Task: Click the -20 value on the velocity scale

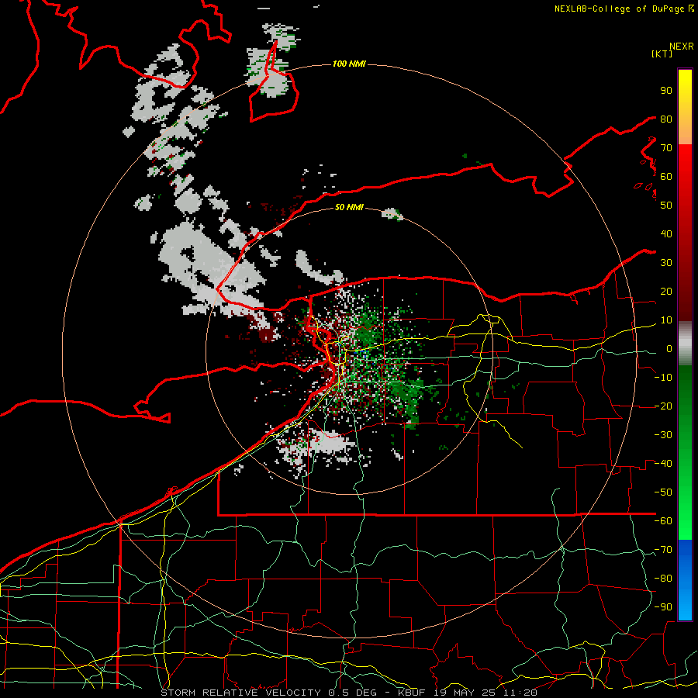Action: [x=663, y=406]
